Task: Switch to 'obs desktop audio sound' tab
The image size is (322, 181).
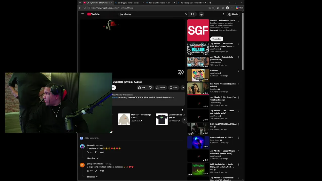Action: (192, 3)
